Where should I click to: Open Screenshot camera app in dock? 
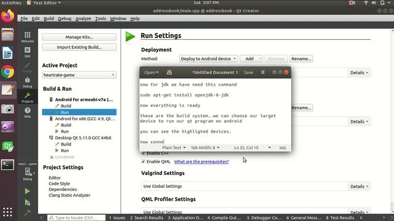[x=7, y=109]
